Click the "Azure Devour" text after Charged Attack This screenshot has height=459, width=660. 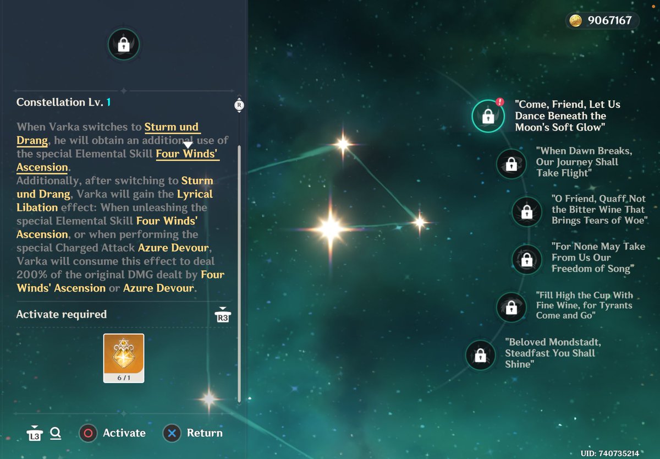click(174, 248)
